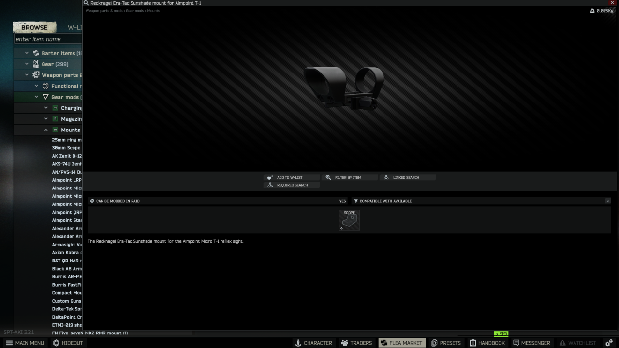Click the green Magazines category icon
619x348 pixels.
(x=55, y=119)
